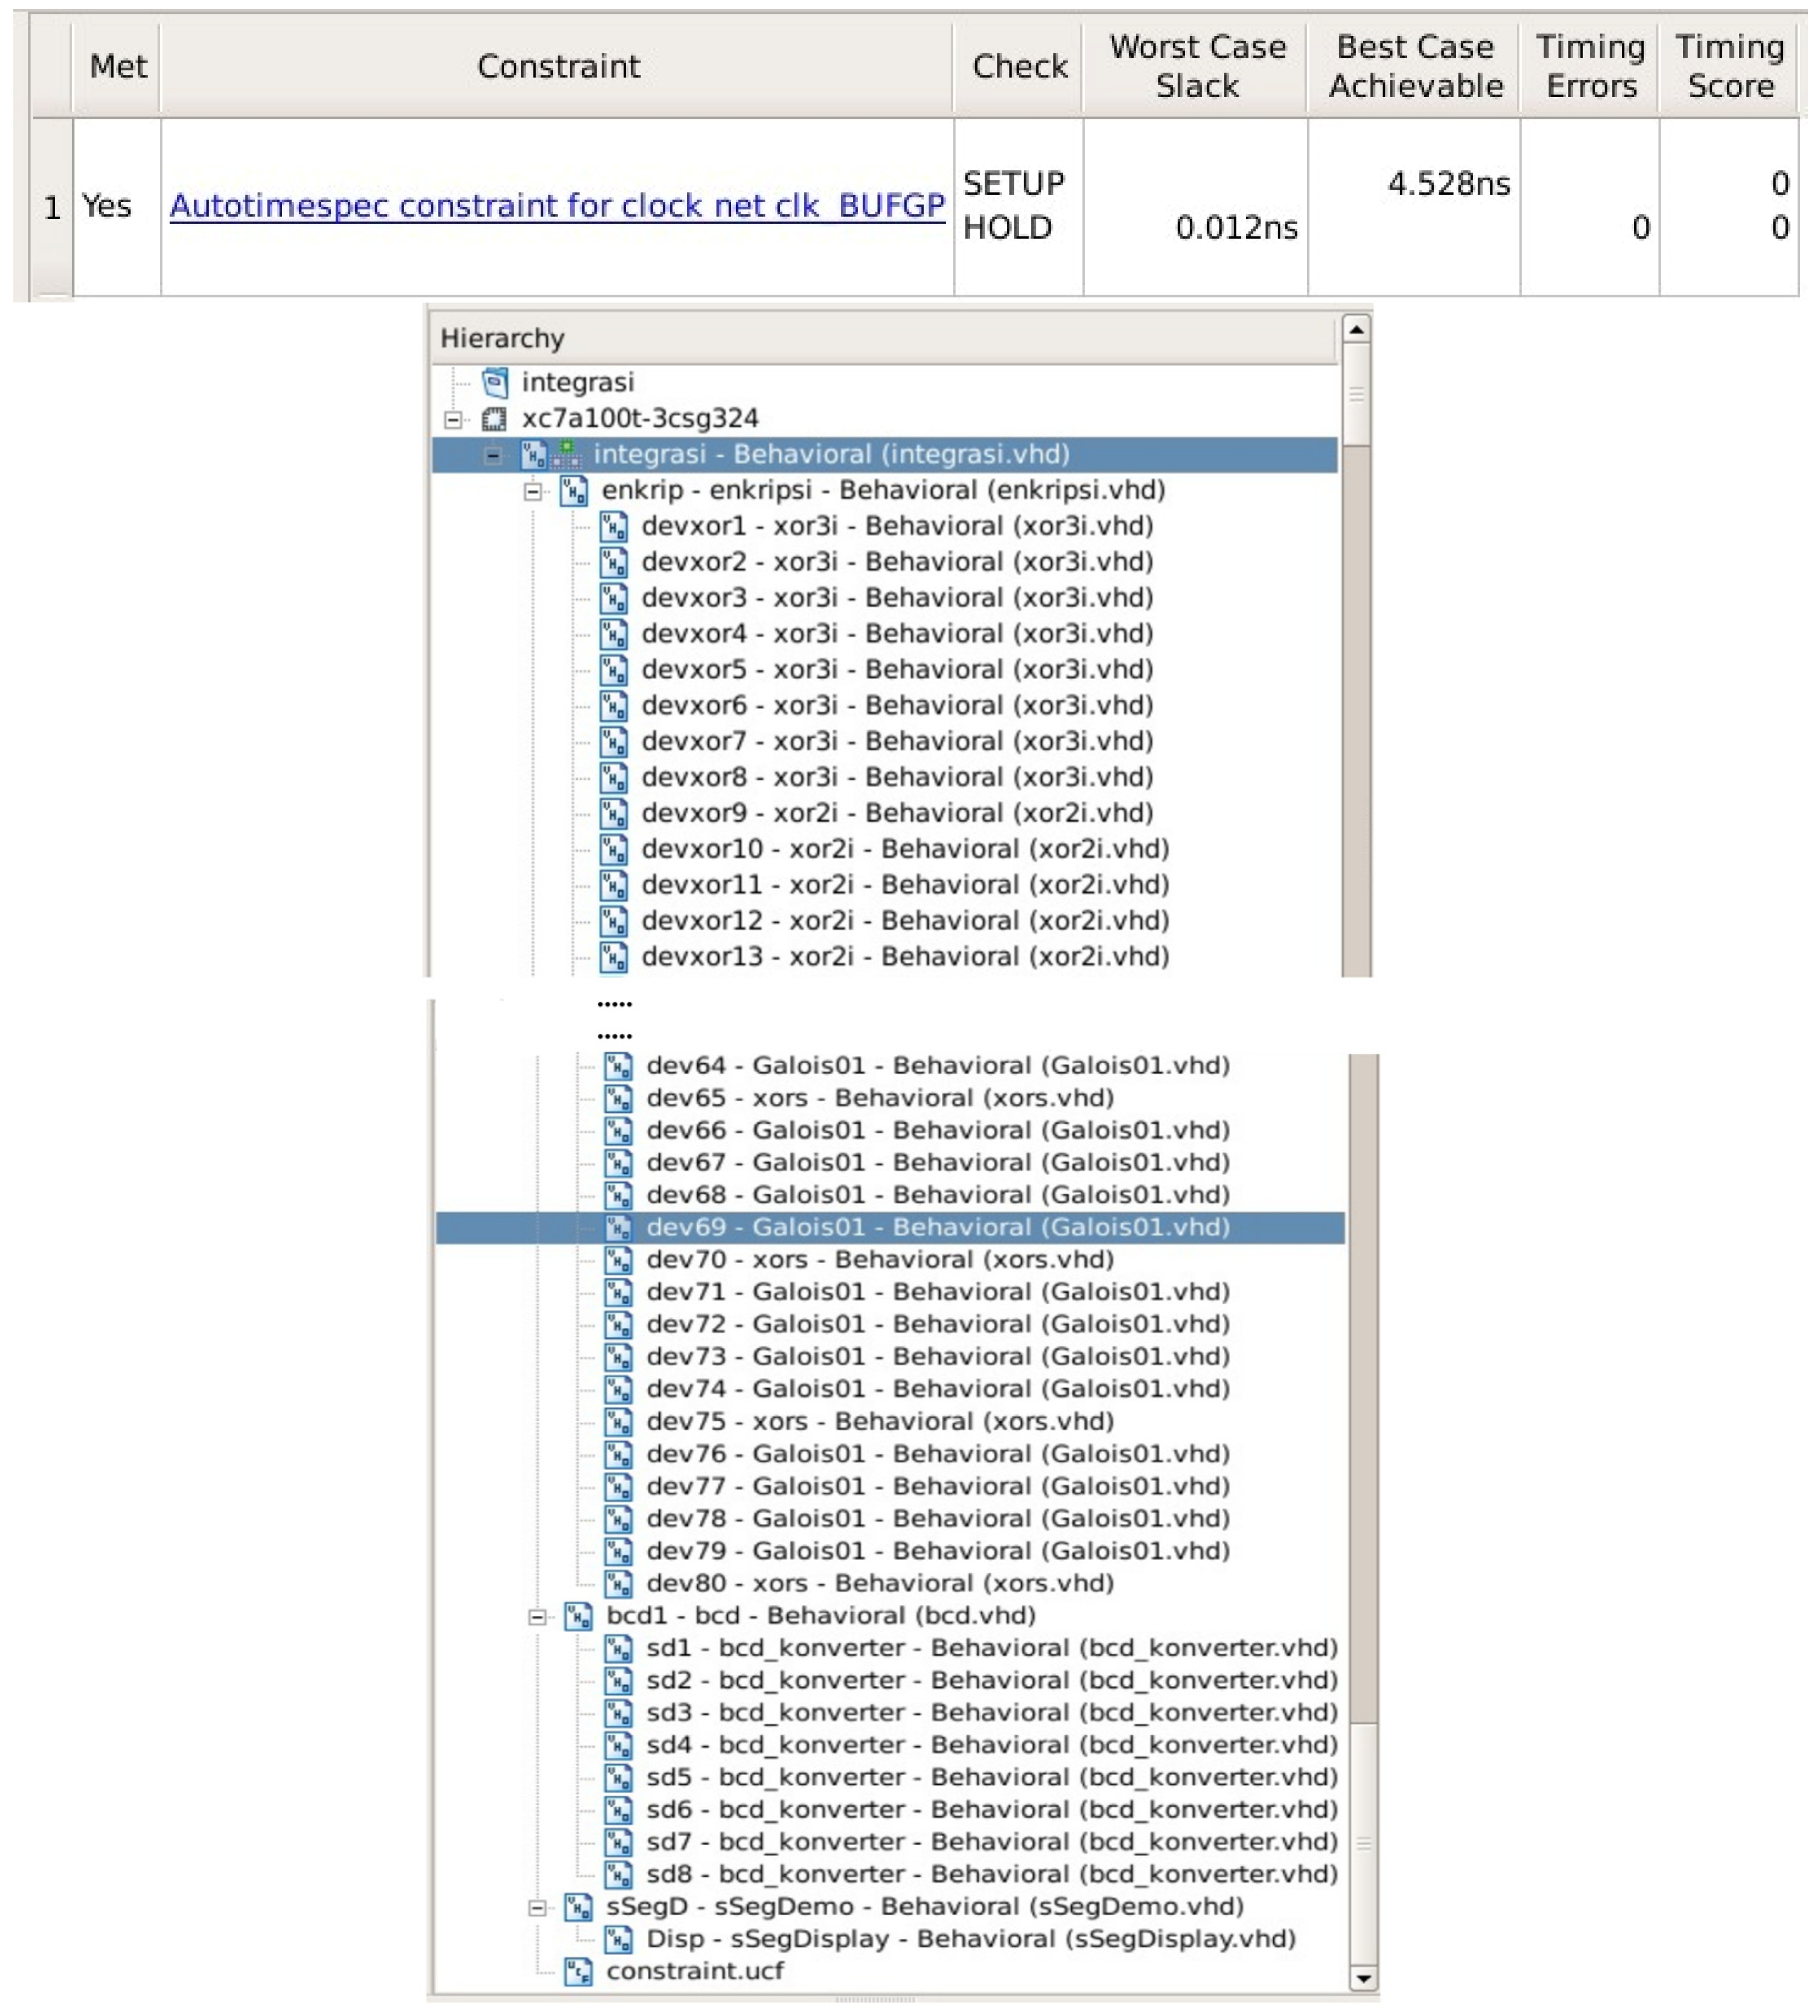Select the highlighted dev69 - Galois01 row
Screen dimensions: 1820x2016
coord(890,1229)
